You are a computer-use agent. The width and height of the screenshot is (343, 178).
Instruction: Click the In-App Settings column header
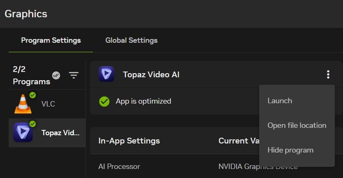point(129,141)
